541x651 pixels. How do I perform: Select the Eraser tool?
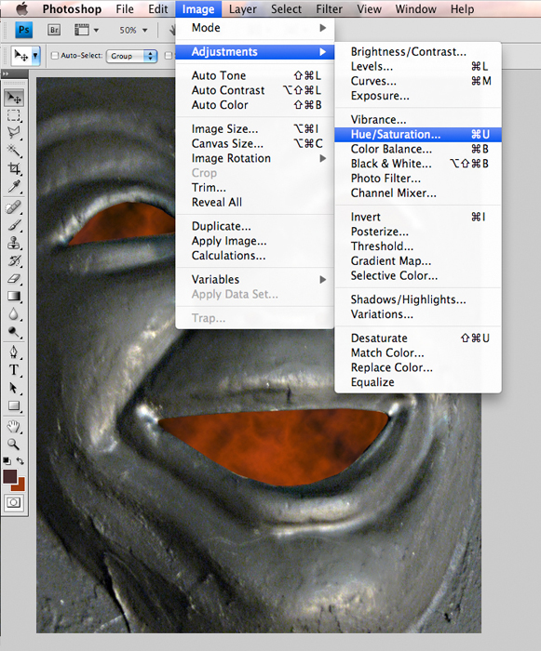pos(14,279)
